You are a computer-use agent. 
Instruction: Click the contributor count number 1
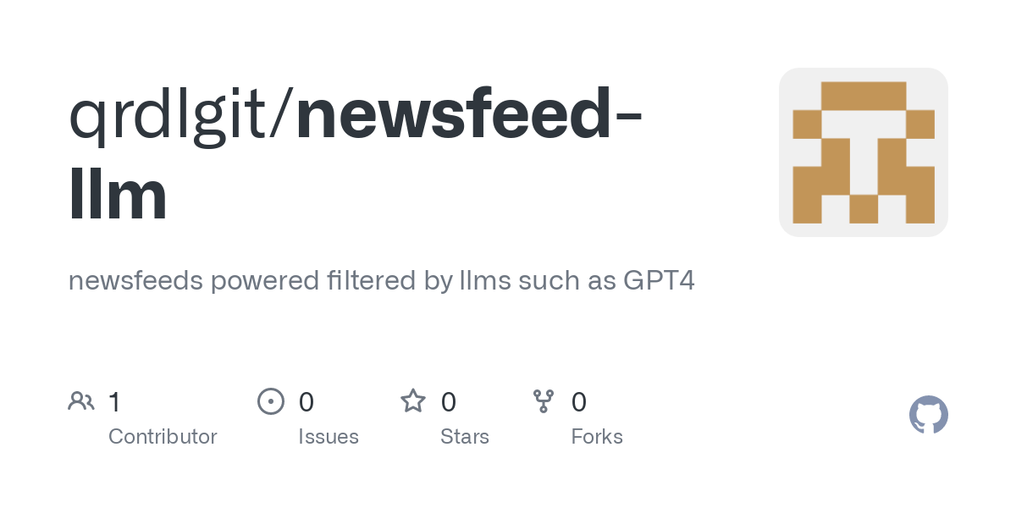point(114,402)
